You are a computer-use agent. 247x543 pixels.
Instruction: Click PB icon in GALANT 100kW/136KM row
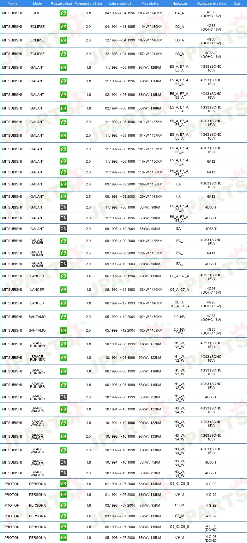coord(63,184)
